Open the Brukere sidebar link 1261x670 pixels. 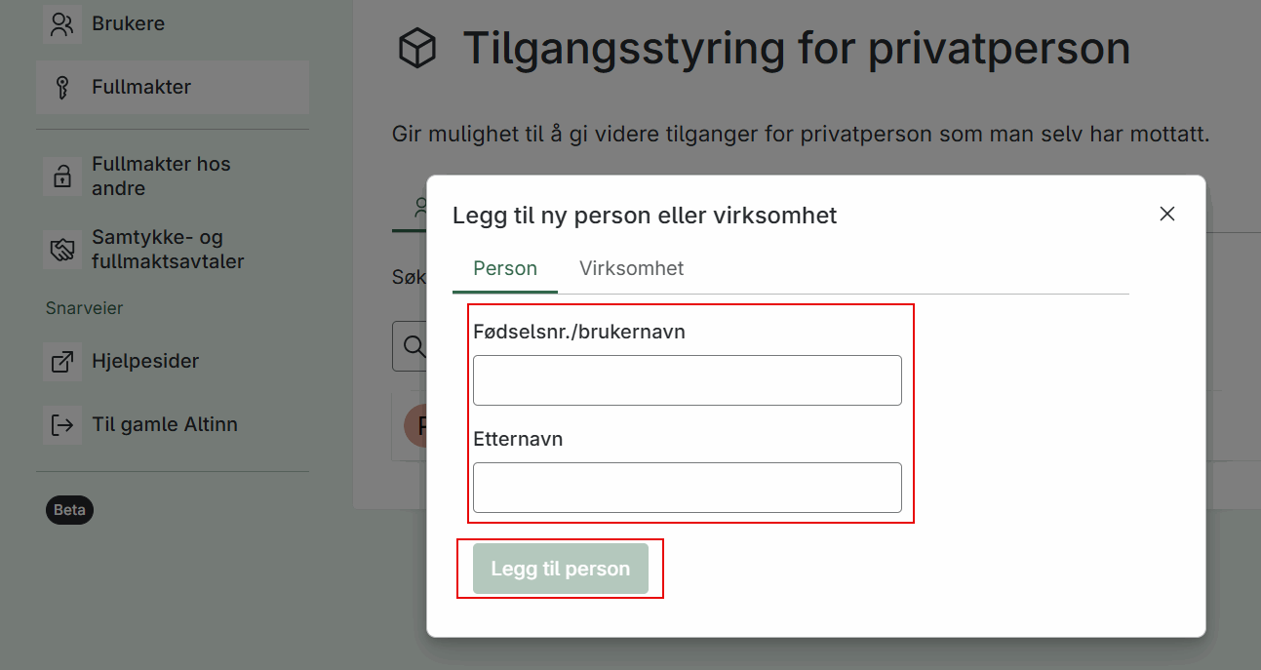coord(129,23)
